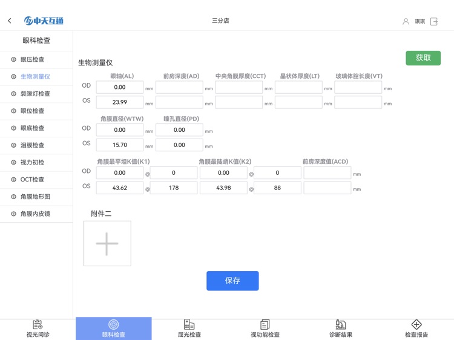454x340 pixels.
Task: Click the OD 瞳孔直径(PD) field
Action: (179, 130)
